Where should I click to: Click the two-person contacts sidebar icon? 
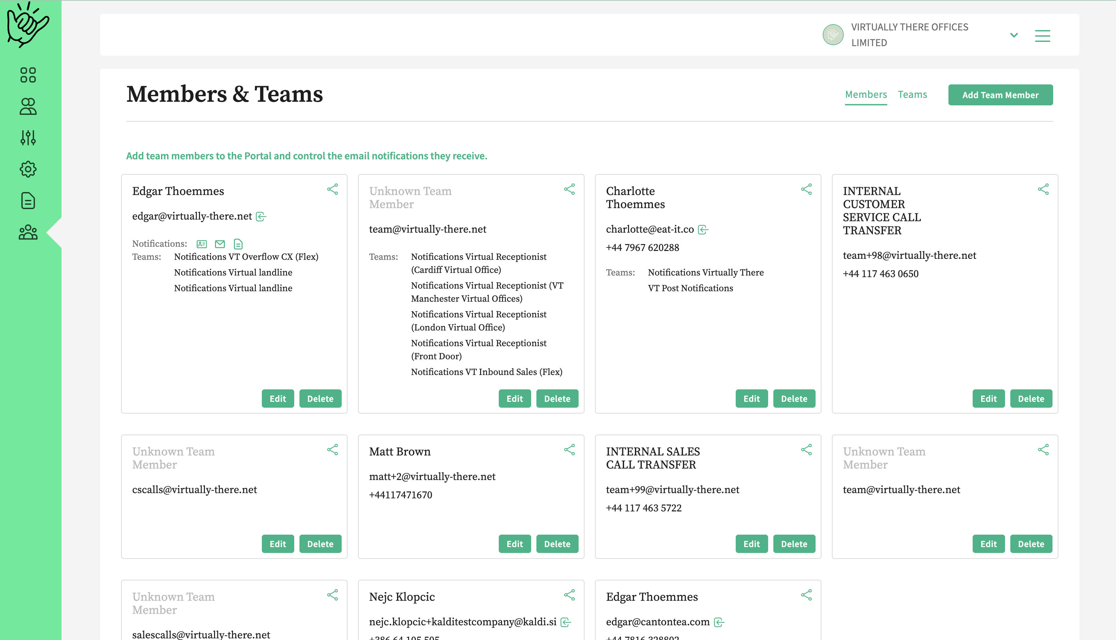coord(28,106)
